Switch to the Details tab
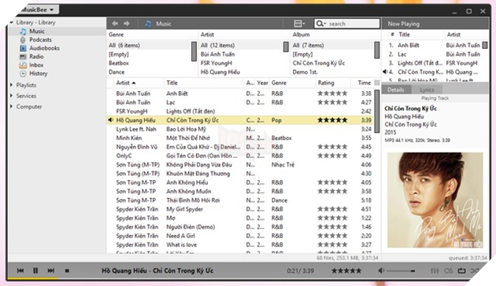This screenshot has height=286, width=496. click(x=396, y=90)
